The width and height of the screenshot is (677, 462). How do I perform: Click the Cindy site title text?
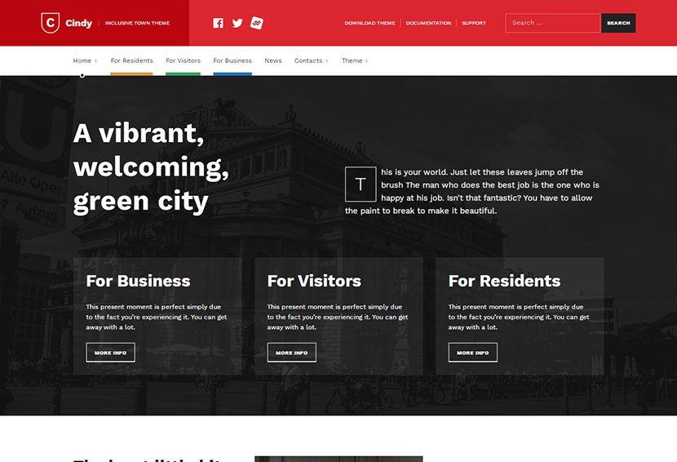pos(79,23)
